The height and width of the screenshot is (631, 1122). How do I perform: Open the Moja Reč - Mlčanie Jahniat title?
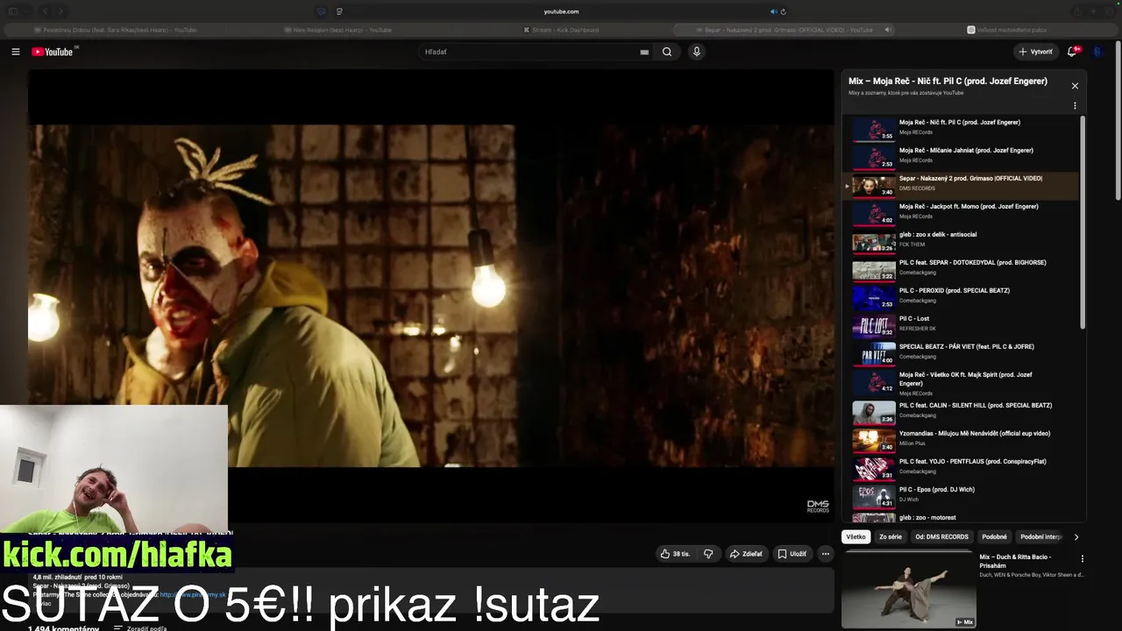(x=967, y=151)
